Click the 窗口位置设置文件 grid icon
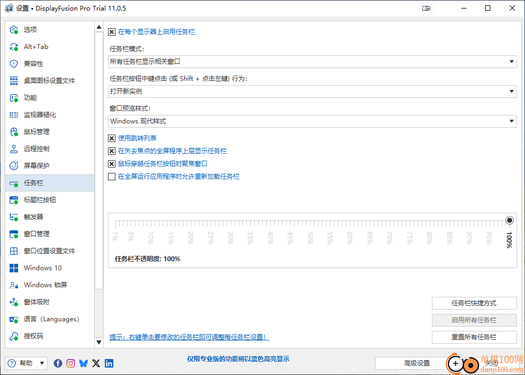This screenshot has height=375, width=525. pos(14,251)
